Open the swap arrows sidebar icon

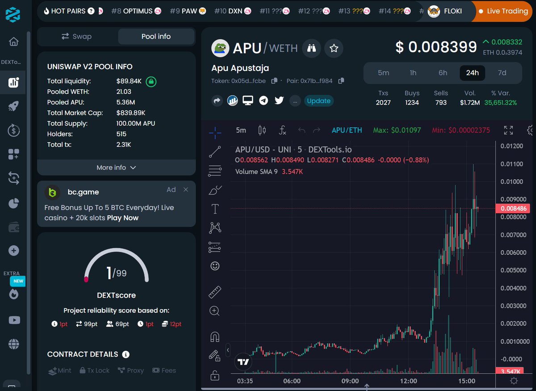13,179
